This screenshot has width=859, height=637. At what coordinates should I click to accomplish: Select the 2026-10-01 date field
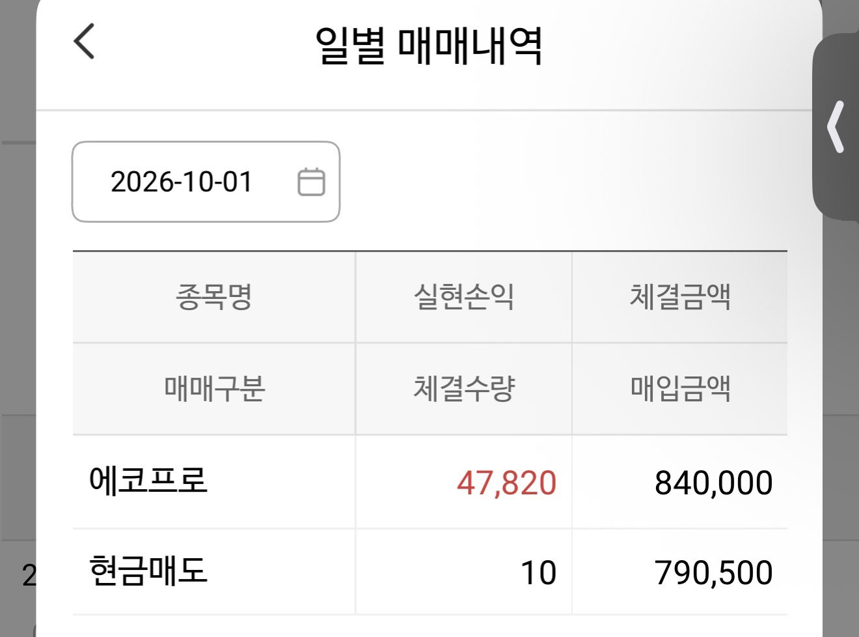206,182
